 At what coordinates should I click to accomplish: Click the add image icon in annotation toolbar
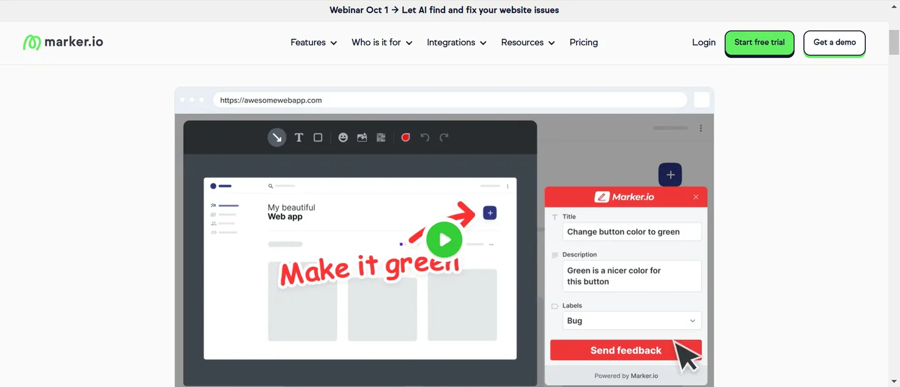click(x=362, y=137)
